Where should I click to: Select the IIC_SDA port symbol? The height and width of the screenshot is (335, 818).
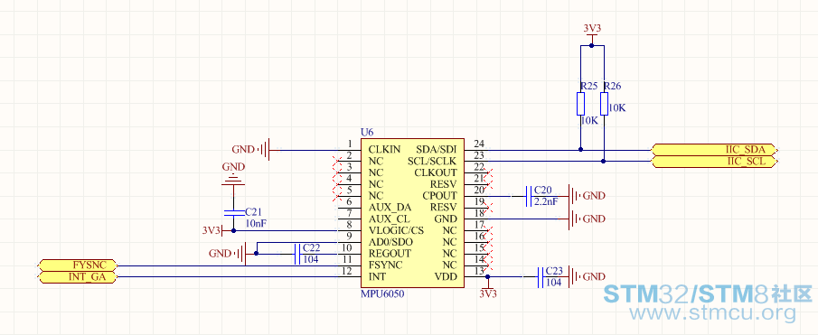pos(715,150)
